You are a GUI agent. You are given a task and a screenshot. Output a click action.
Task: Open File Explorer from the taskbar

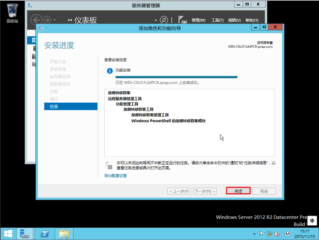64,234
